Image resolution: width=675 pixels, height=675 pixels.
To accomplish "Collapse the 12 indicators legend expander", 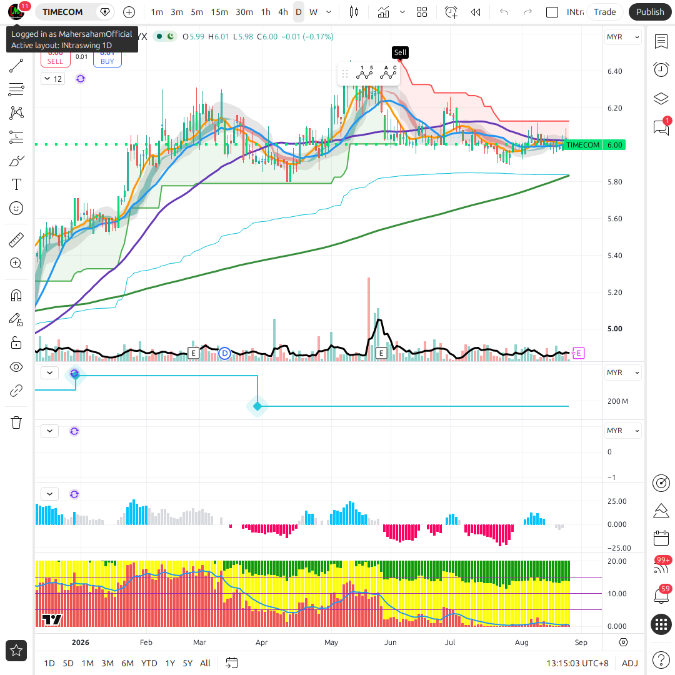I will pos(53,79).
